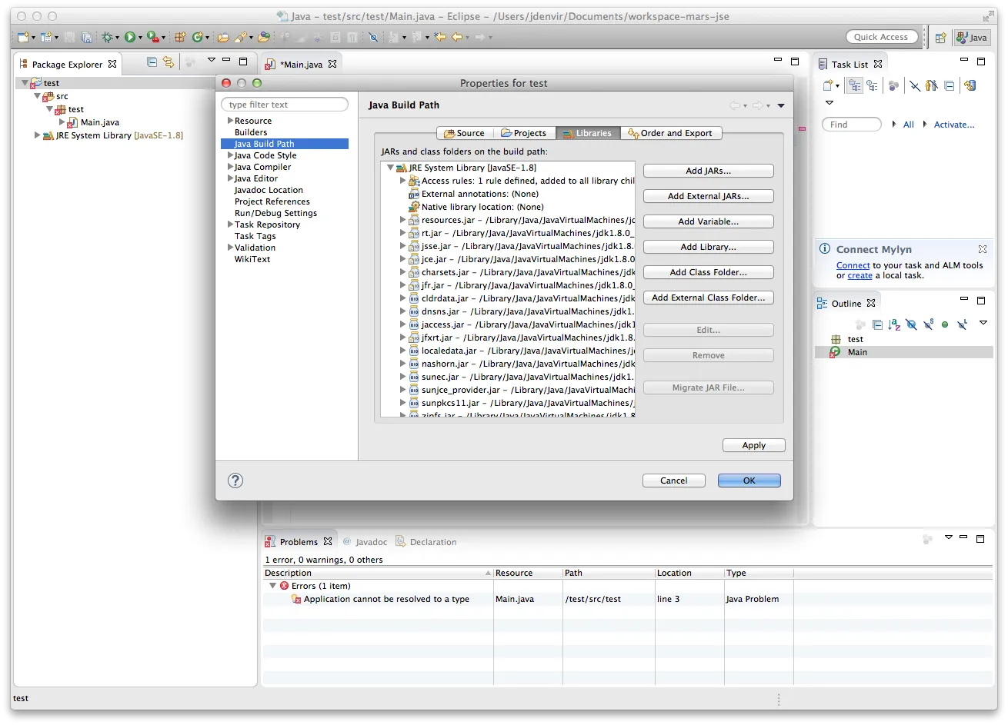Click the filter text field in properties dialog

point(285,105)
